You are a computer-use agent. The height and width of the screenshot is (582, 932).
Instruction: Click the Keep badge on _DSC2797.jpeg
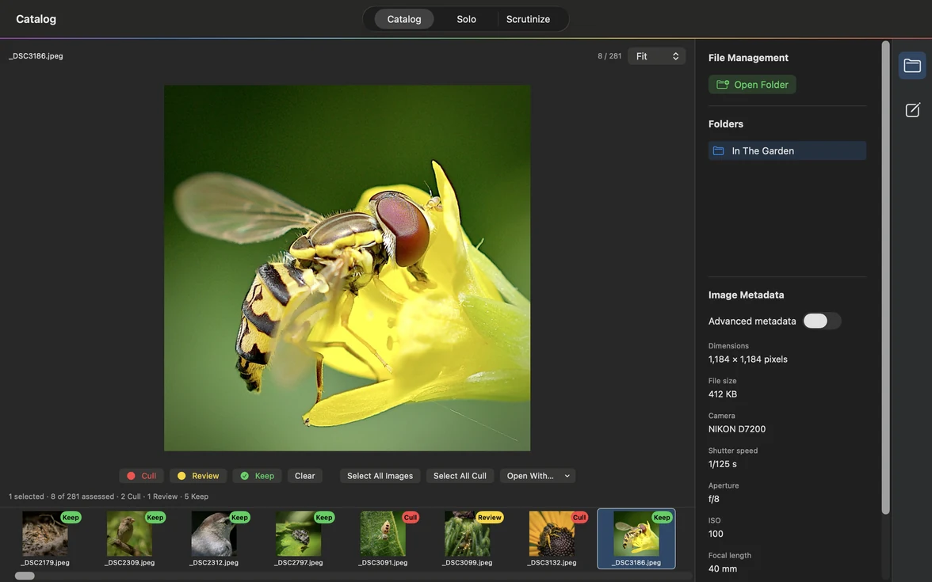tap(324, 517)
